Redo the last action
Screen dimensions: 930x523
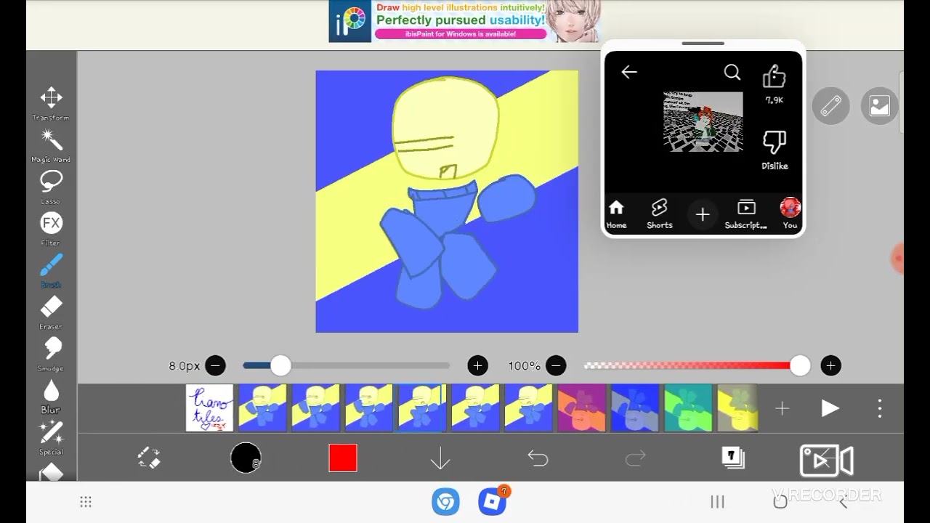click(x=635, y=458)
